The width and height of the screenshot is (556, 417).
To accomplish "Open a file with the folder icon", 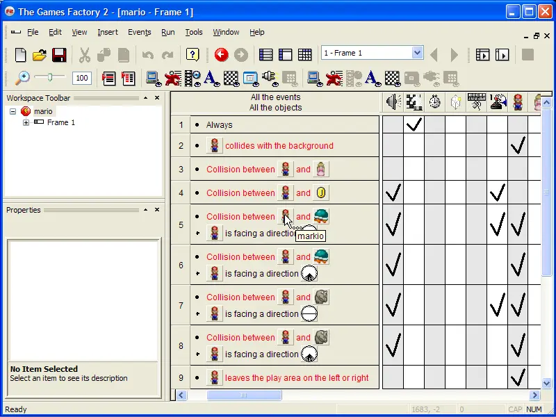I will click(40, 55).
